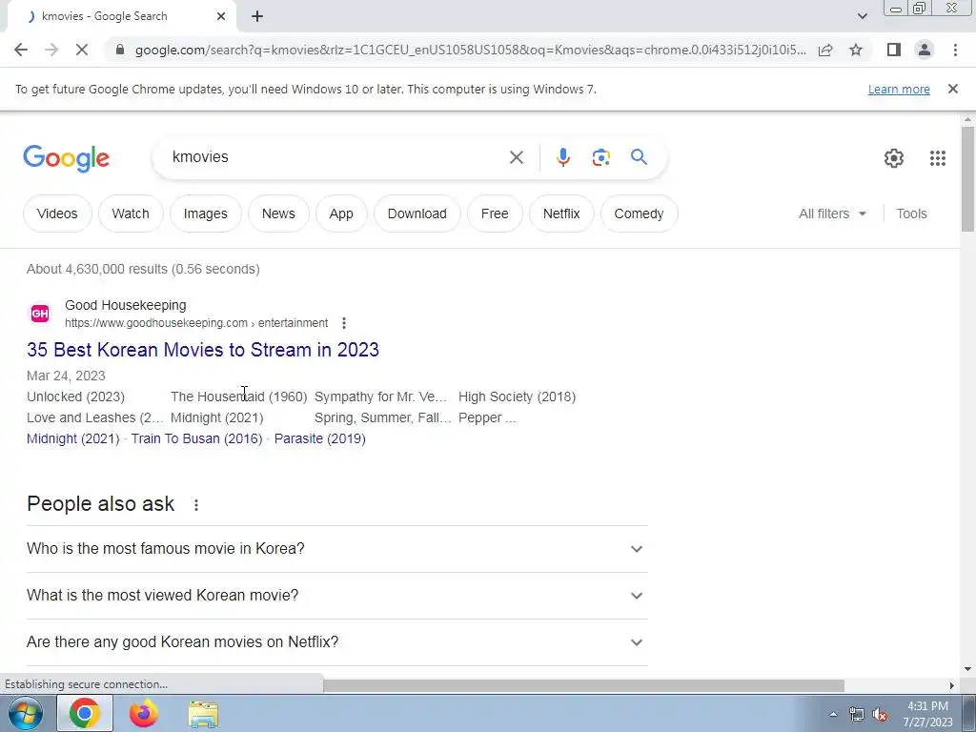Open Windows Explorer from the taskbar

[x=203, y=715]
